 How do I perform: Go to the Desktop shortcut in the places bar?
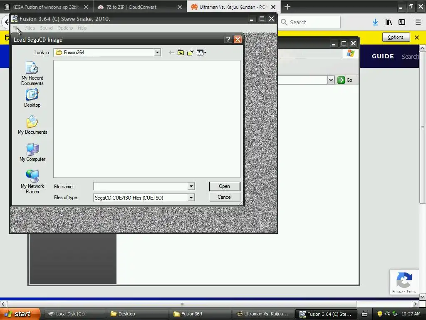click(x=32, y=98)
